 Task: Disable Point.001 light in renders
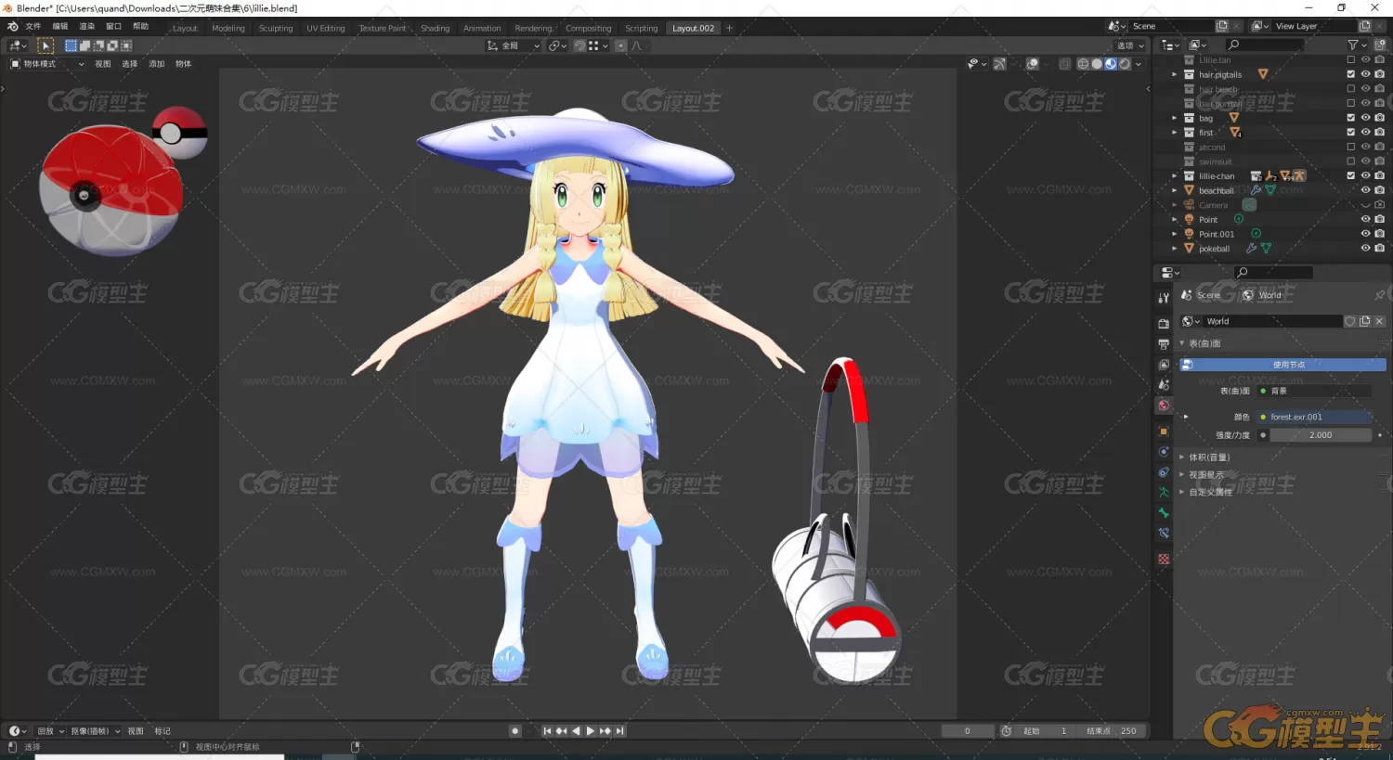(1379, 234)
